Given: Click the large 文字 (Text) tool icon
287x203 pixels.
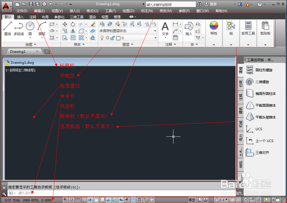Looking at the screenshot, I should pos(165,28).
